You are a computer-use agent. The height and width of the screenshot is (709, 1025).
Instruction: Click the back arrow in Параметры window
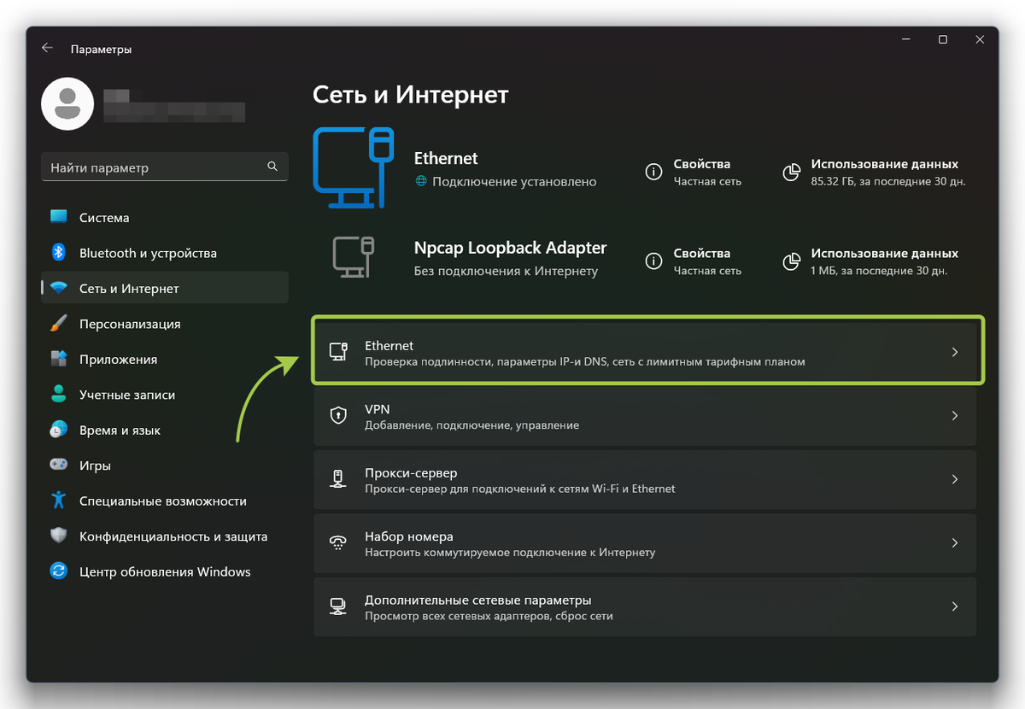(47, 49)
